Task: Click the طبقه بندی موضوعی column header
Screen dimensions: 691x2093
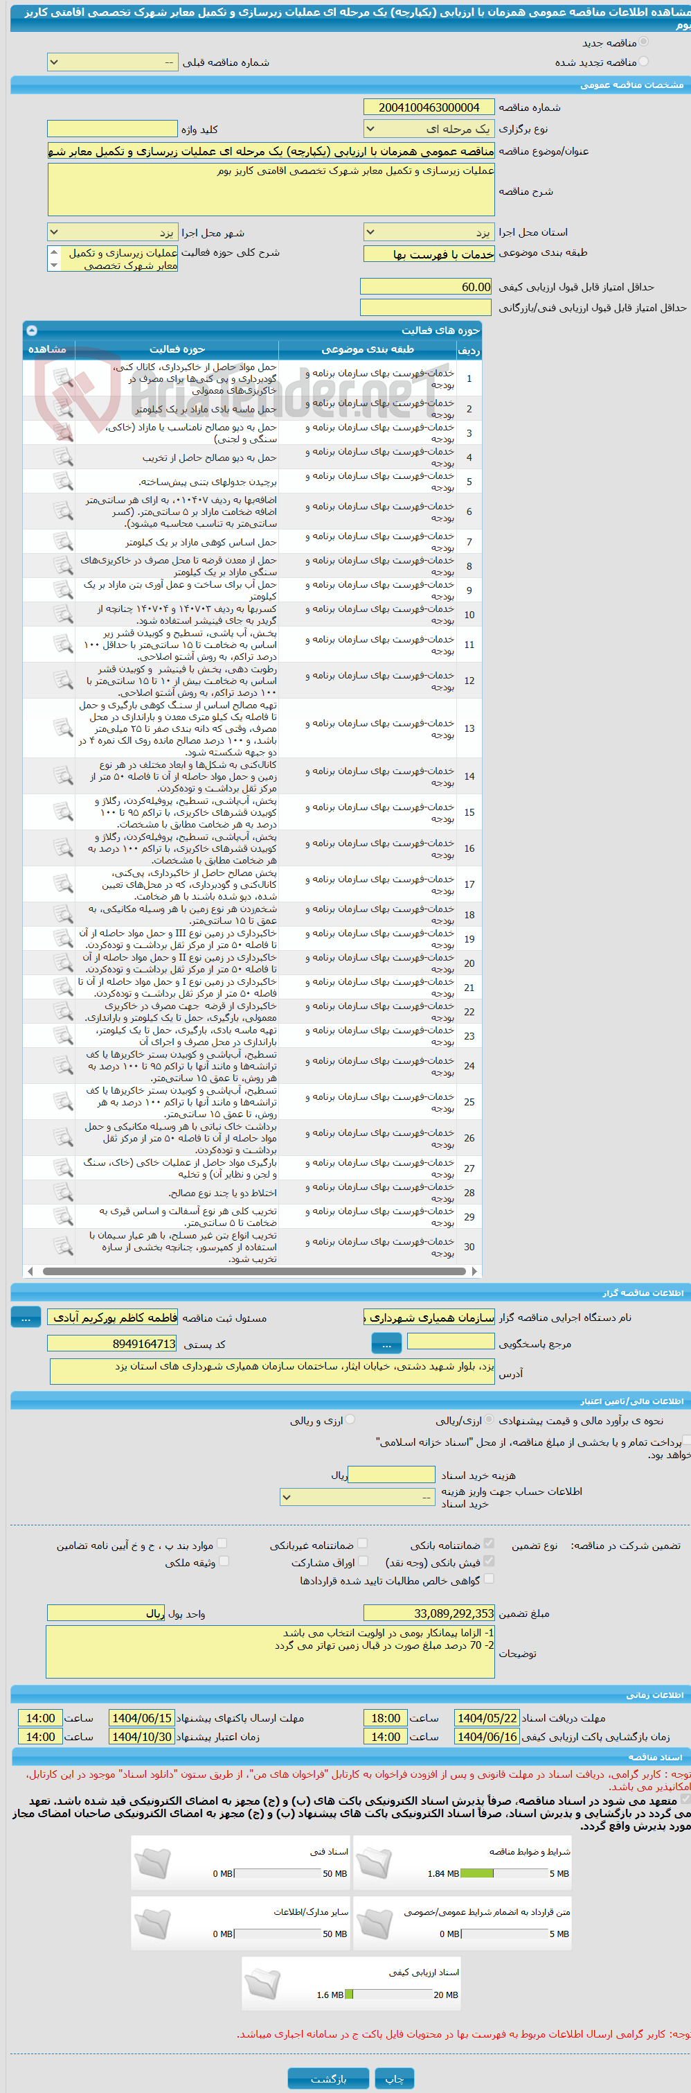Action: coord(368,349)
